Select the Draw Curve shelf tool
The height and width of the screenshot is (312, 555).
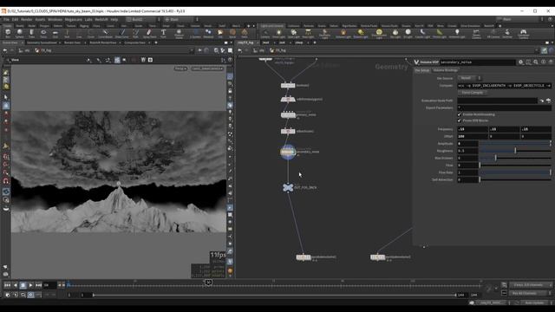coord(121,33)
